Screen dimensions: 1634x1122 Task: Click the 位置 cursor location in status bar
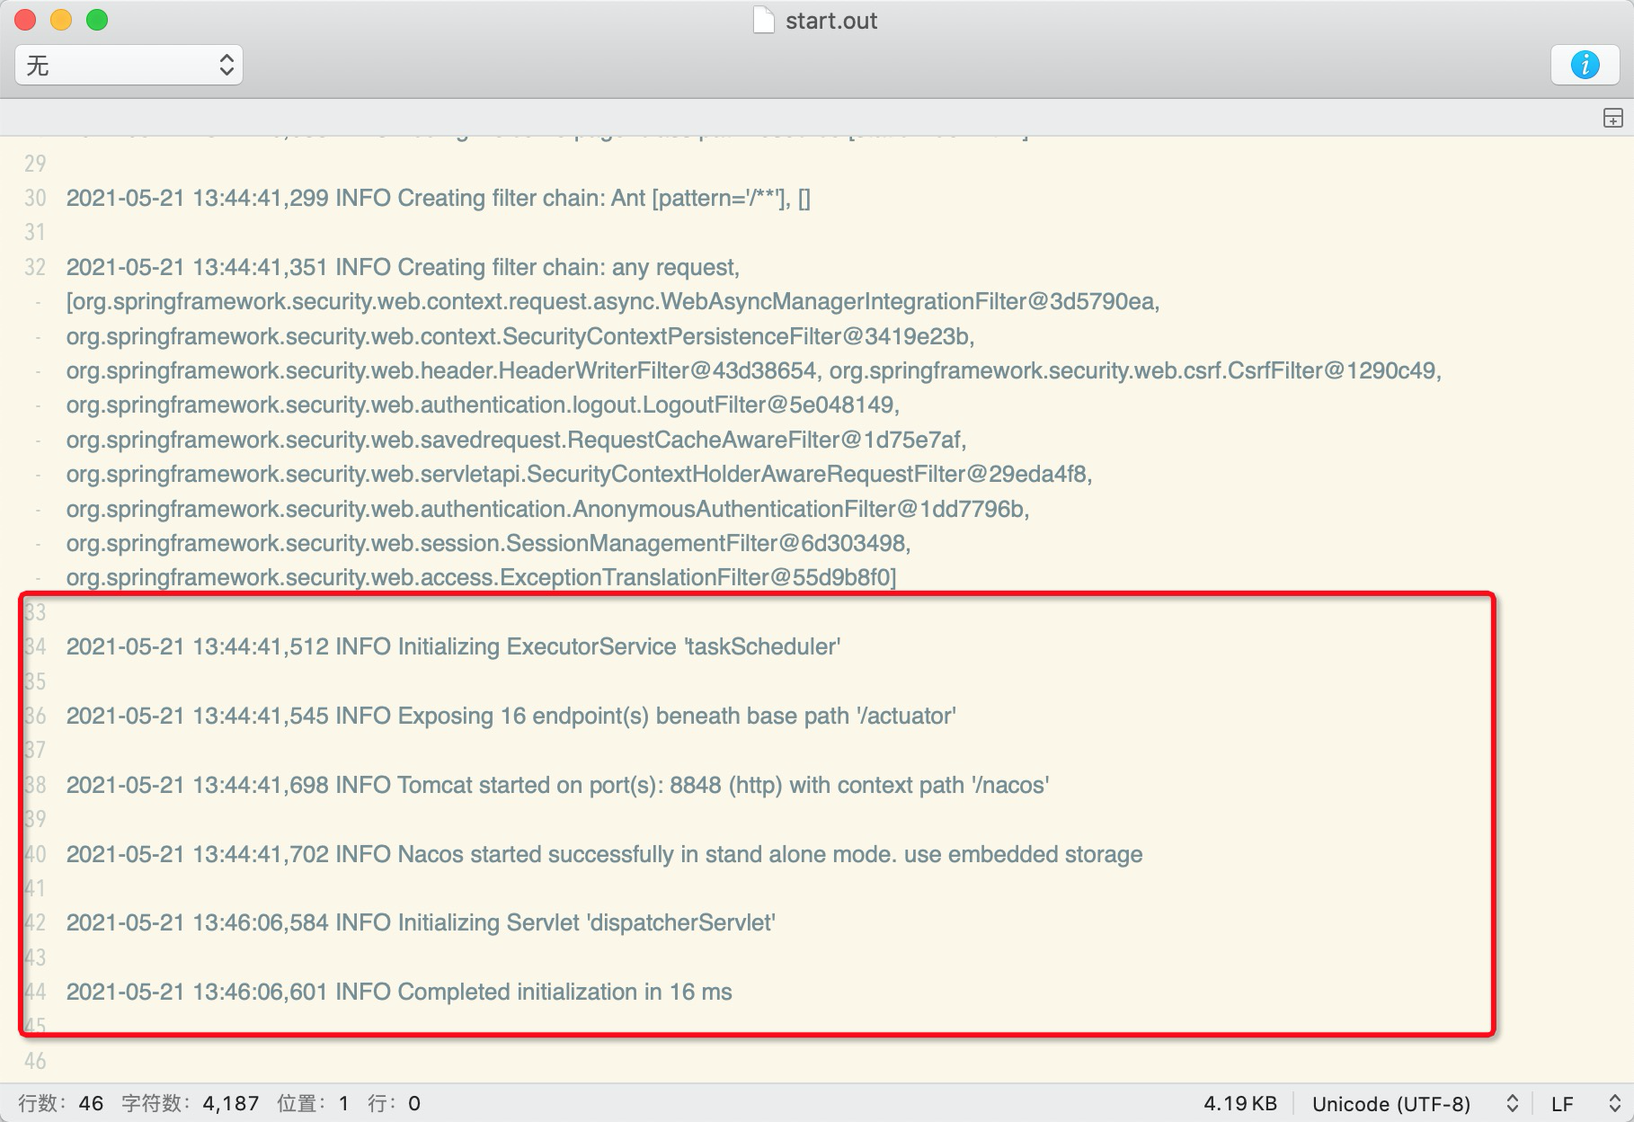click(313, 1103)
